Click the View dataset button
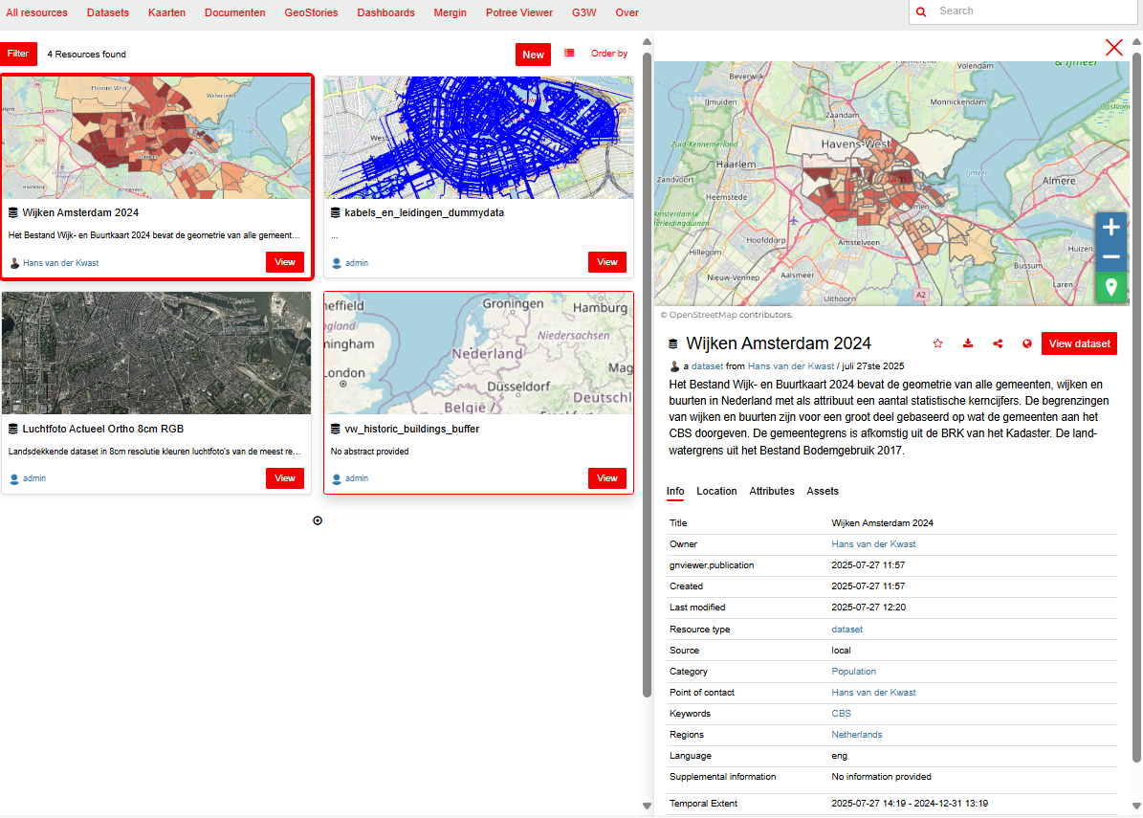 (x=1080, y=343)
